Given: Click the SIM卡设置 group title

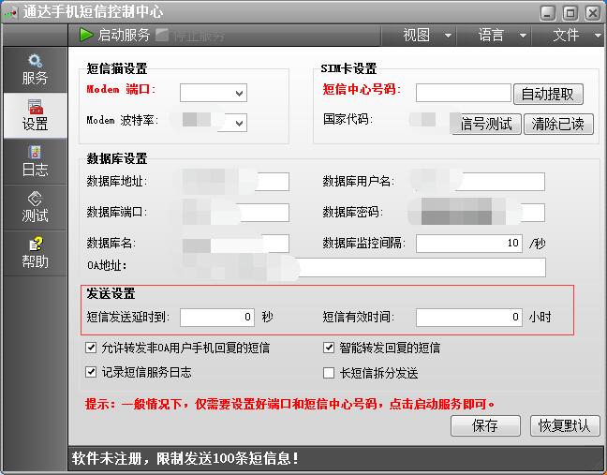Looking at the screenshot, I should coord(348,68).
